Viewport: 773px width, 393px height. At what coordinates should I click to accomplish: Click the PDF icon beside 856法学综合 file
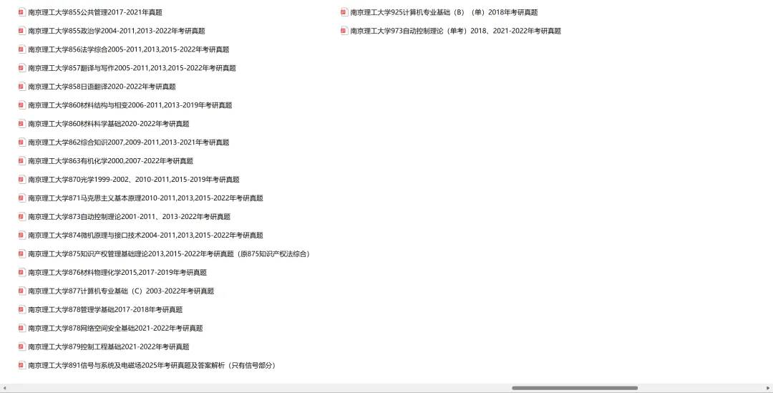point(21,49)
